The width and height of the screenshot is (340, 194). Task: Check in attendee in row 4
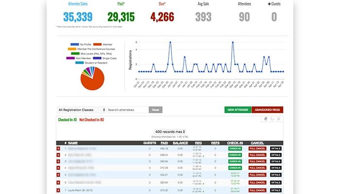(235, 168)
